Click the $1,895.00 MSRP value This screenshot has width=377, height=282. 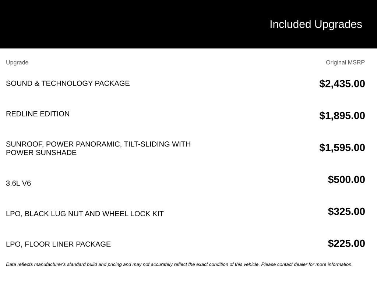tap(342, 116)
